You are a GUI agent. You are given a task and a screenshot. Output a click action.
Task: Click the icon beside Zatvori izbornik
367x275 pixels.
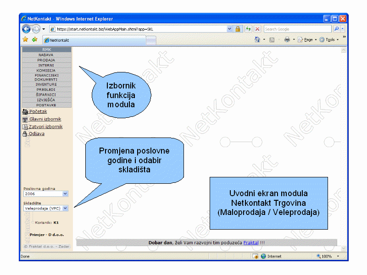click(25, 127)
